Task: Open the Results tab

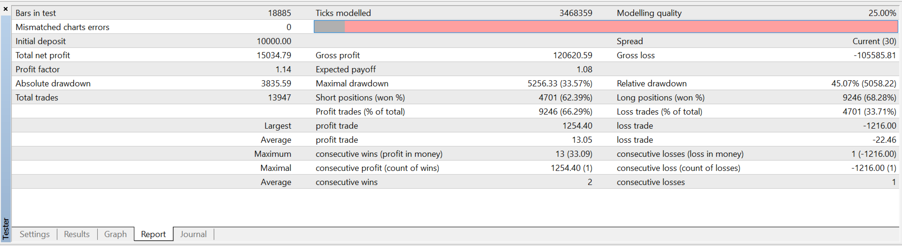Action: click(77, 234)
